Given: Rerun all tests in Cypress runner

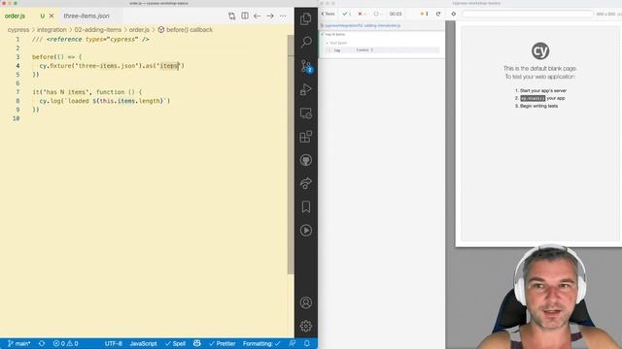Looking at the screenshot, I should coord(438,14).
